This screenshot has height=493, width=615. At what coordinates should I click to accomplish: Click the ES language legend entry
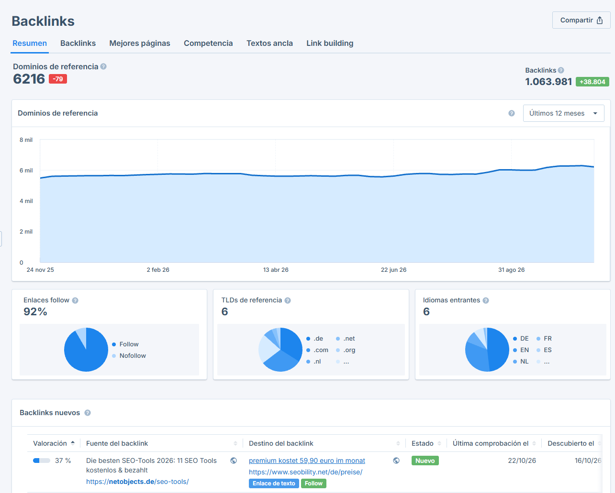click(x=544, y=350)
